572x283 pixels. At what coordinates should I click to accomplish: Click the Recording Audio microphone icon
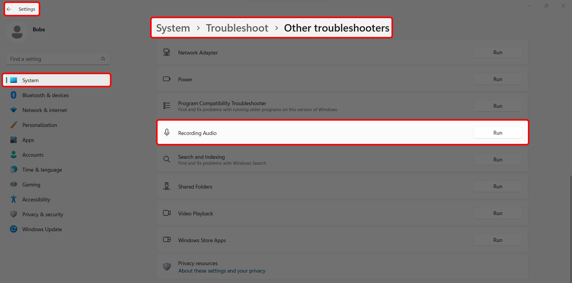point(167,133)
